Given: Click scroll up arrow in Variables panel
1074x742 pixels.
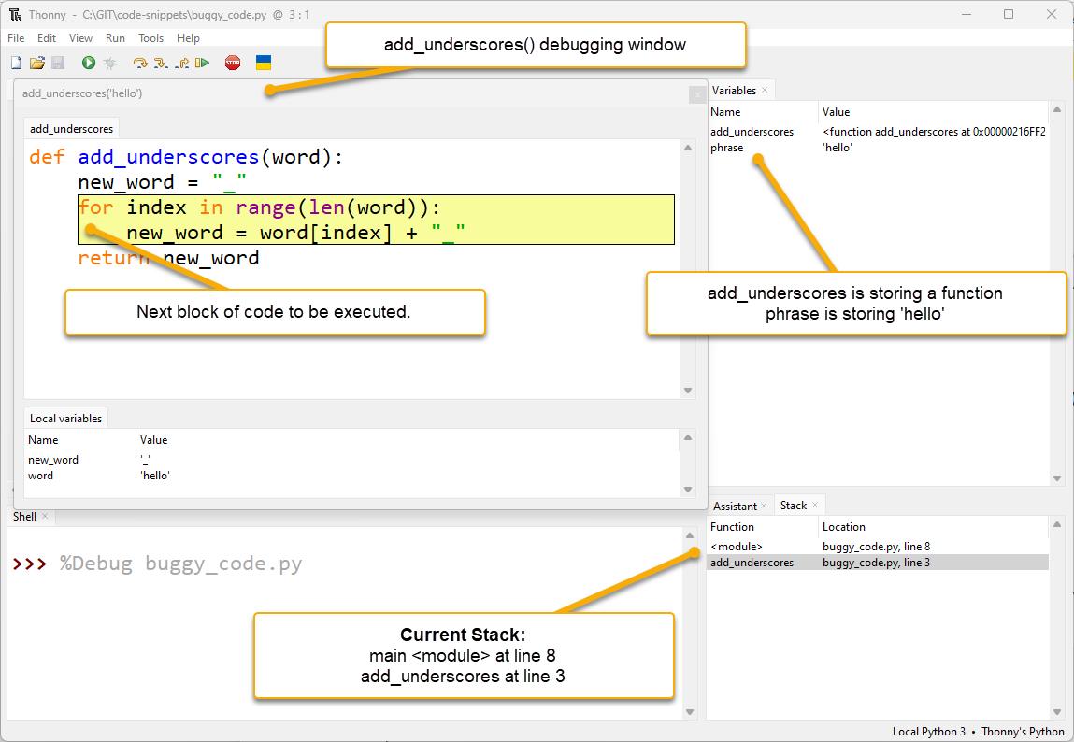Looking at the screenshot, I should (x=1057, y=109).
